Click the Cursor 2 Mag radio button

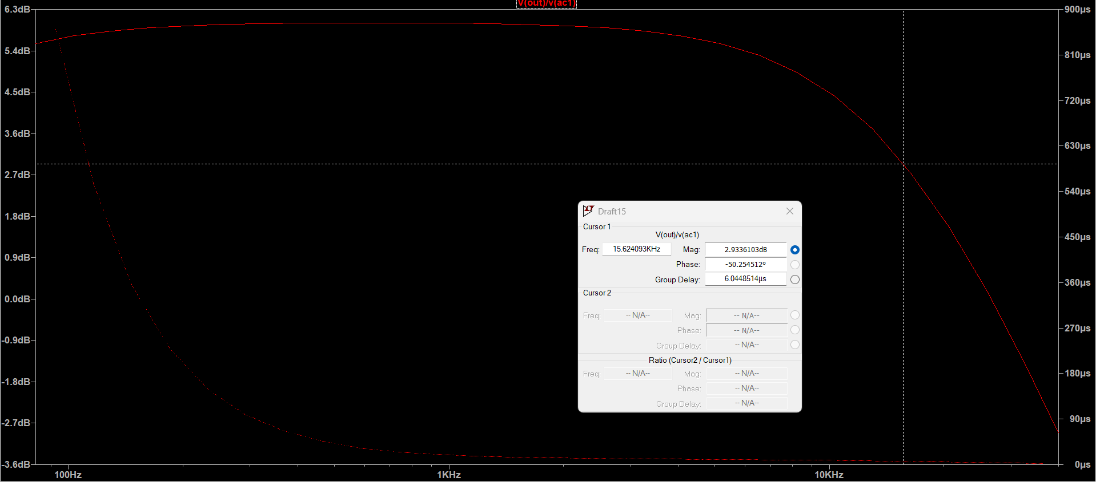click(x=794, y=315)
